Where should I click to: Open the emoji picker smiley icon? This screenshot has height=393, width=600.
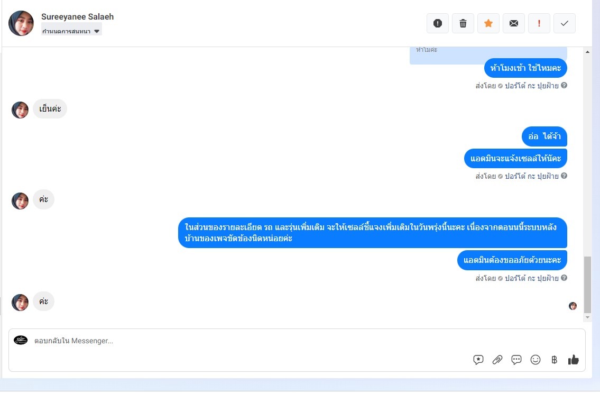click(536, 360)
